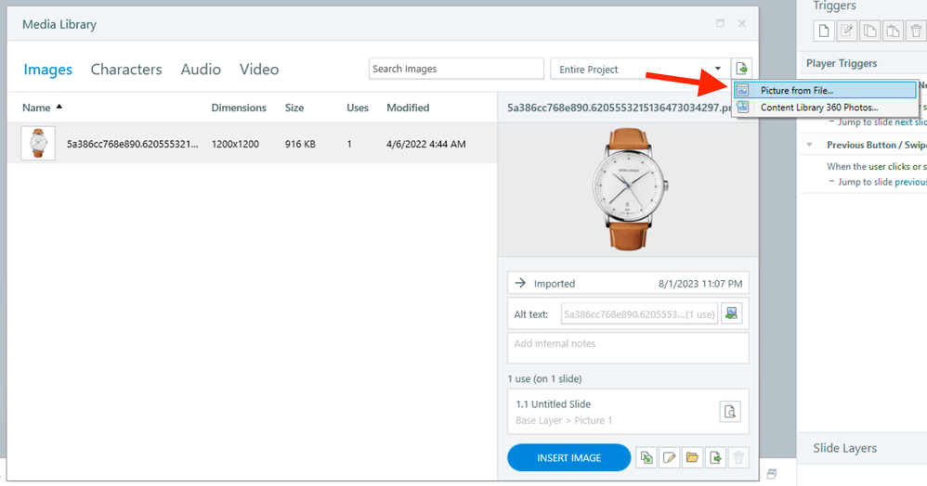Maximize the Media Library dialog
This screenshot has height=486, width=927.
(x=720, y=23)
